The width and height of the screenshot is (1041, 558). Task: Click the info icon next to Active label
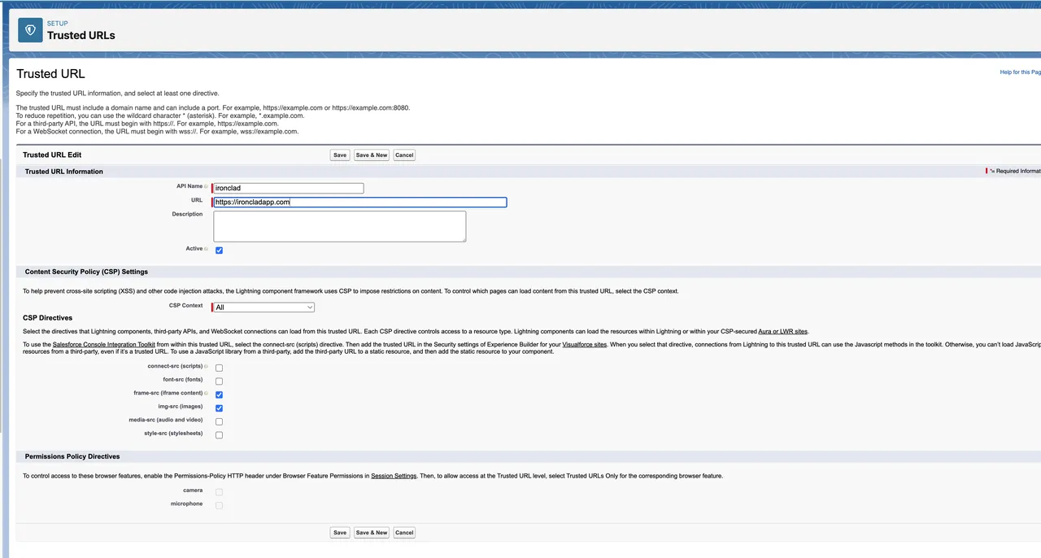[206, 249]
